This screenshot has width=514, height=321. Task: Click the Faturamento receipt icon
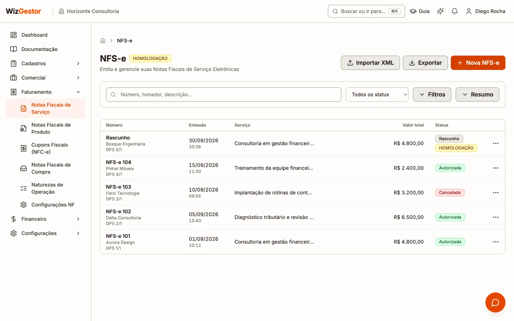(x=13, y=92)
